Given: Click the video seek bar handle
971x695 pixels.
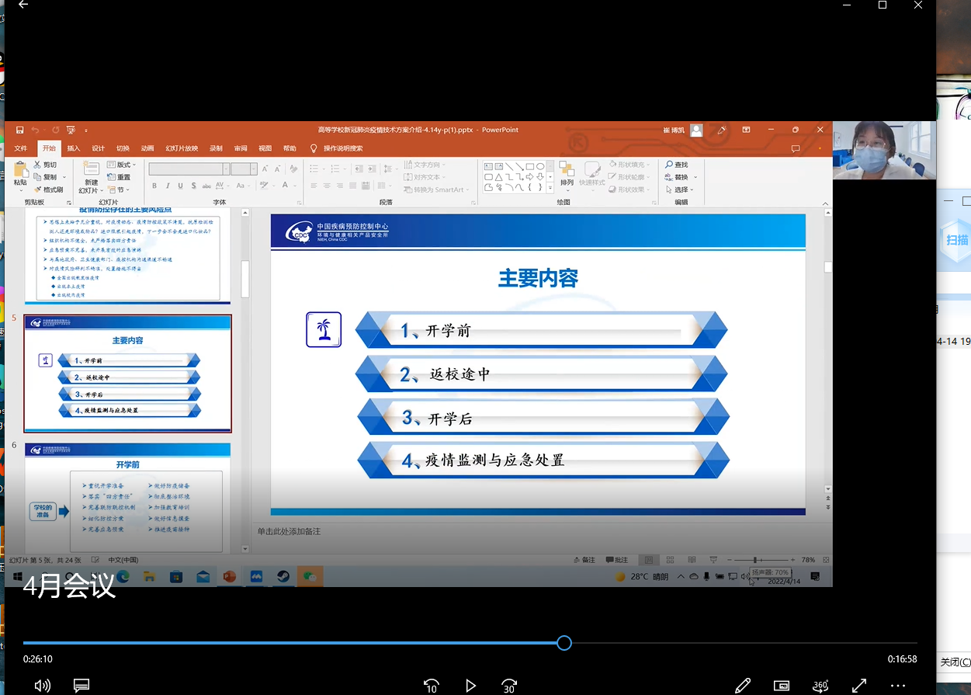Looking at the screenshot, I should pos(564,643).
